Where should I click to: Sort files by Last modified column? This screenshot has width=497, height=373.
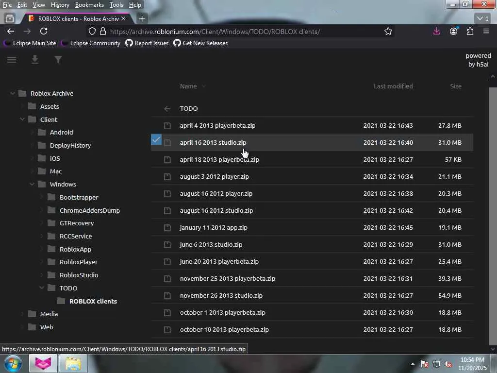pyautogui.click(x=393, y=86)
